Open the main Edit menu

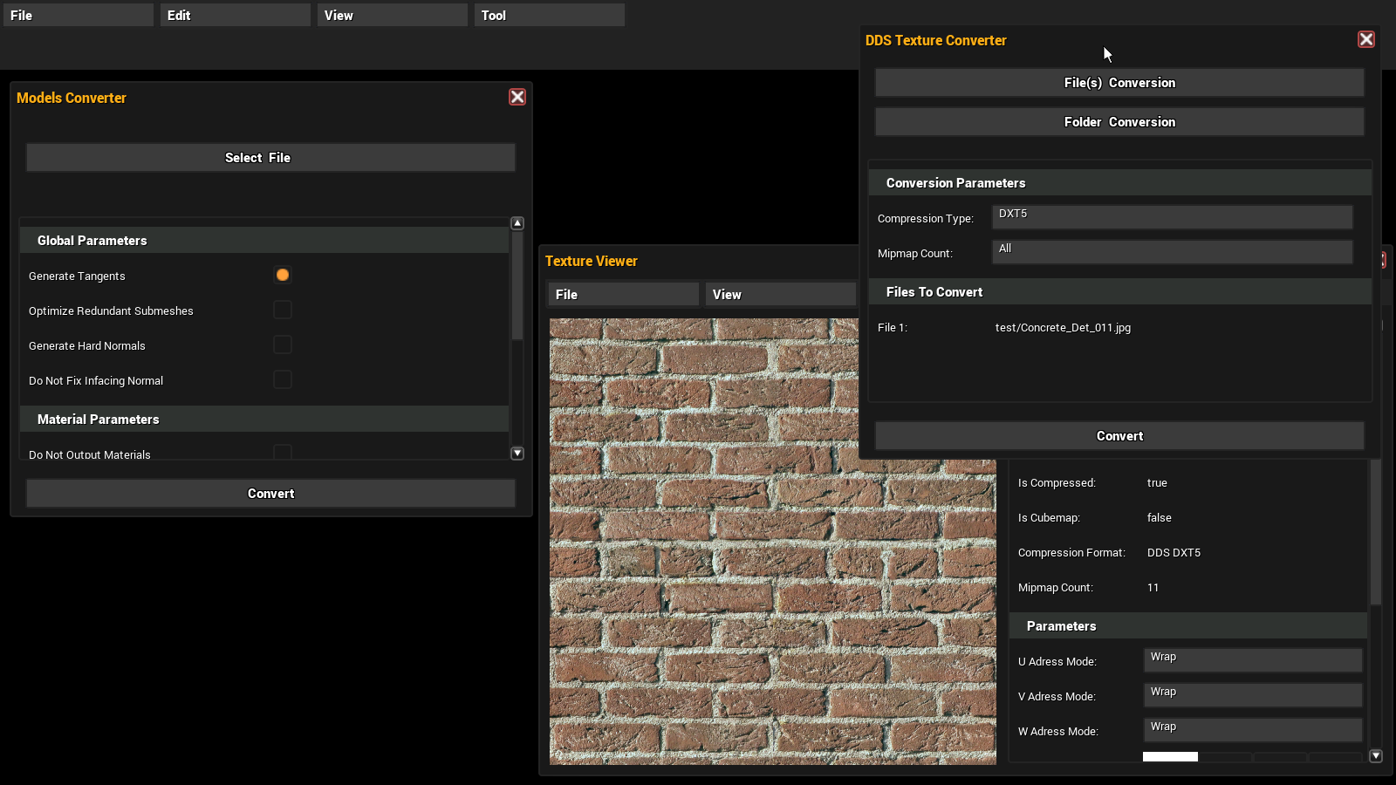click(236, 15)
